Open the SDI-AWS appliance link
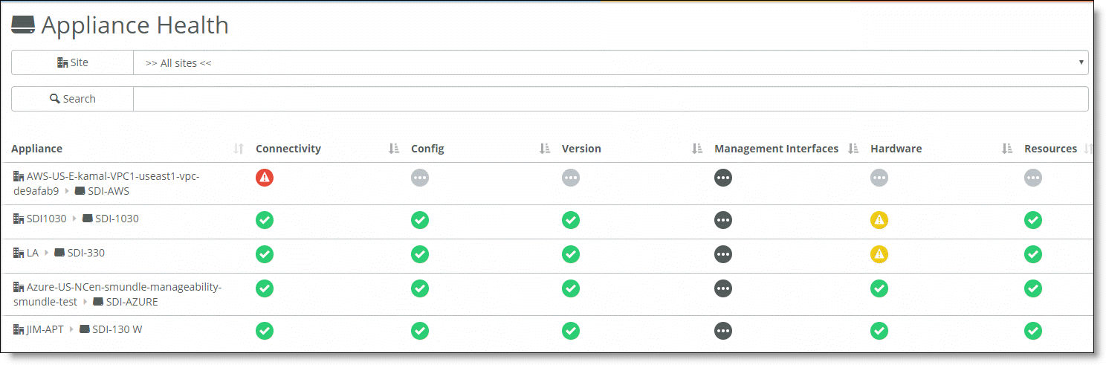This screenshot has width=1106, height=365. click(x=102, y=191)
